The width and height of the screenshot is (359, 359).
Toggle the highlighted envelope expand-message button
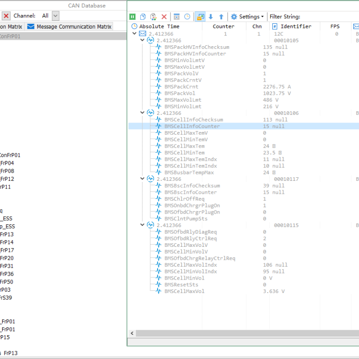[200, 17]
